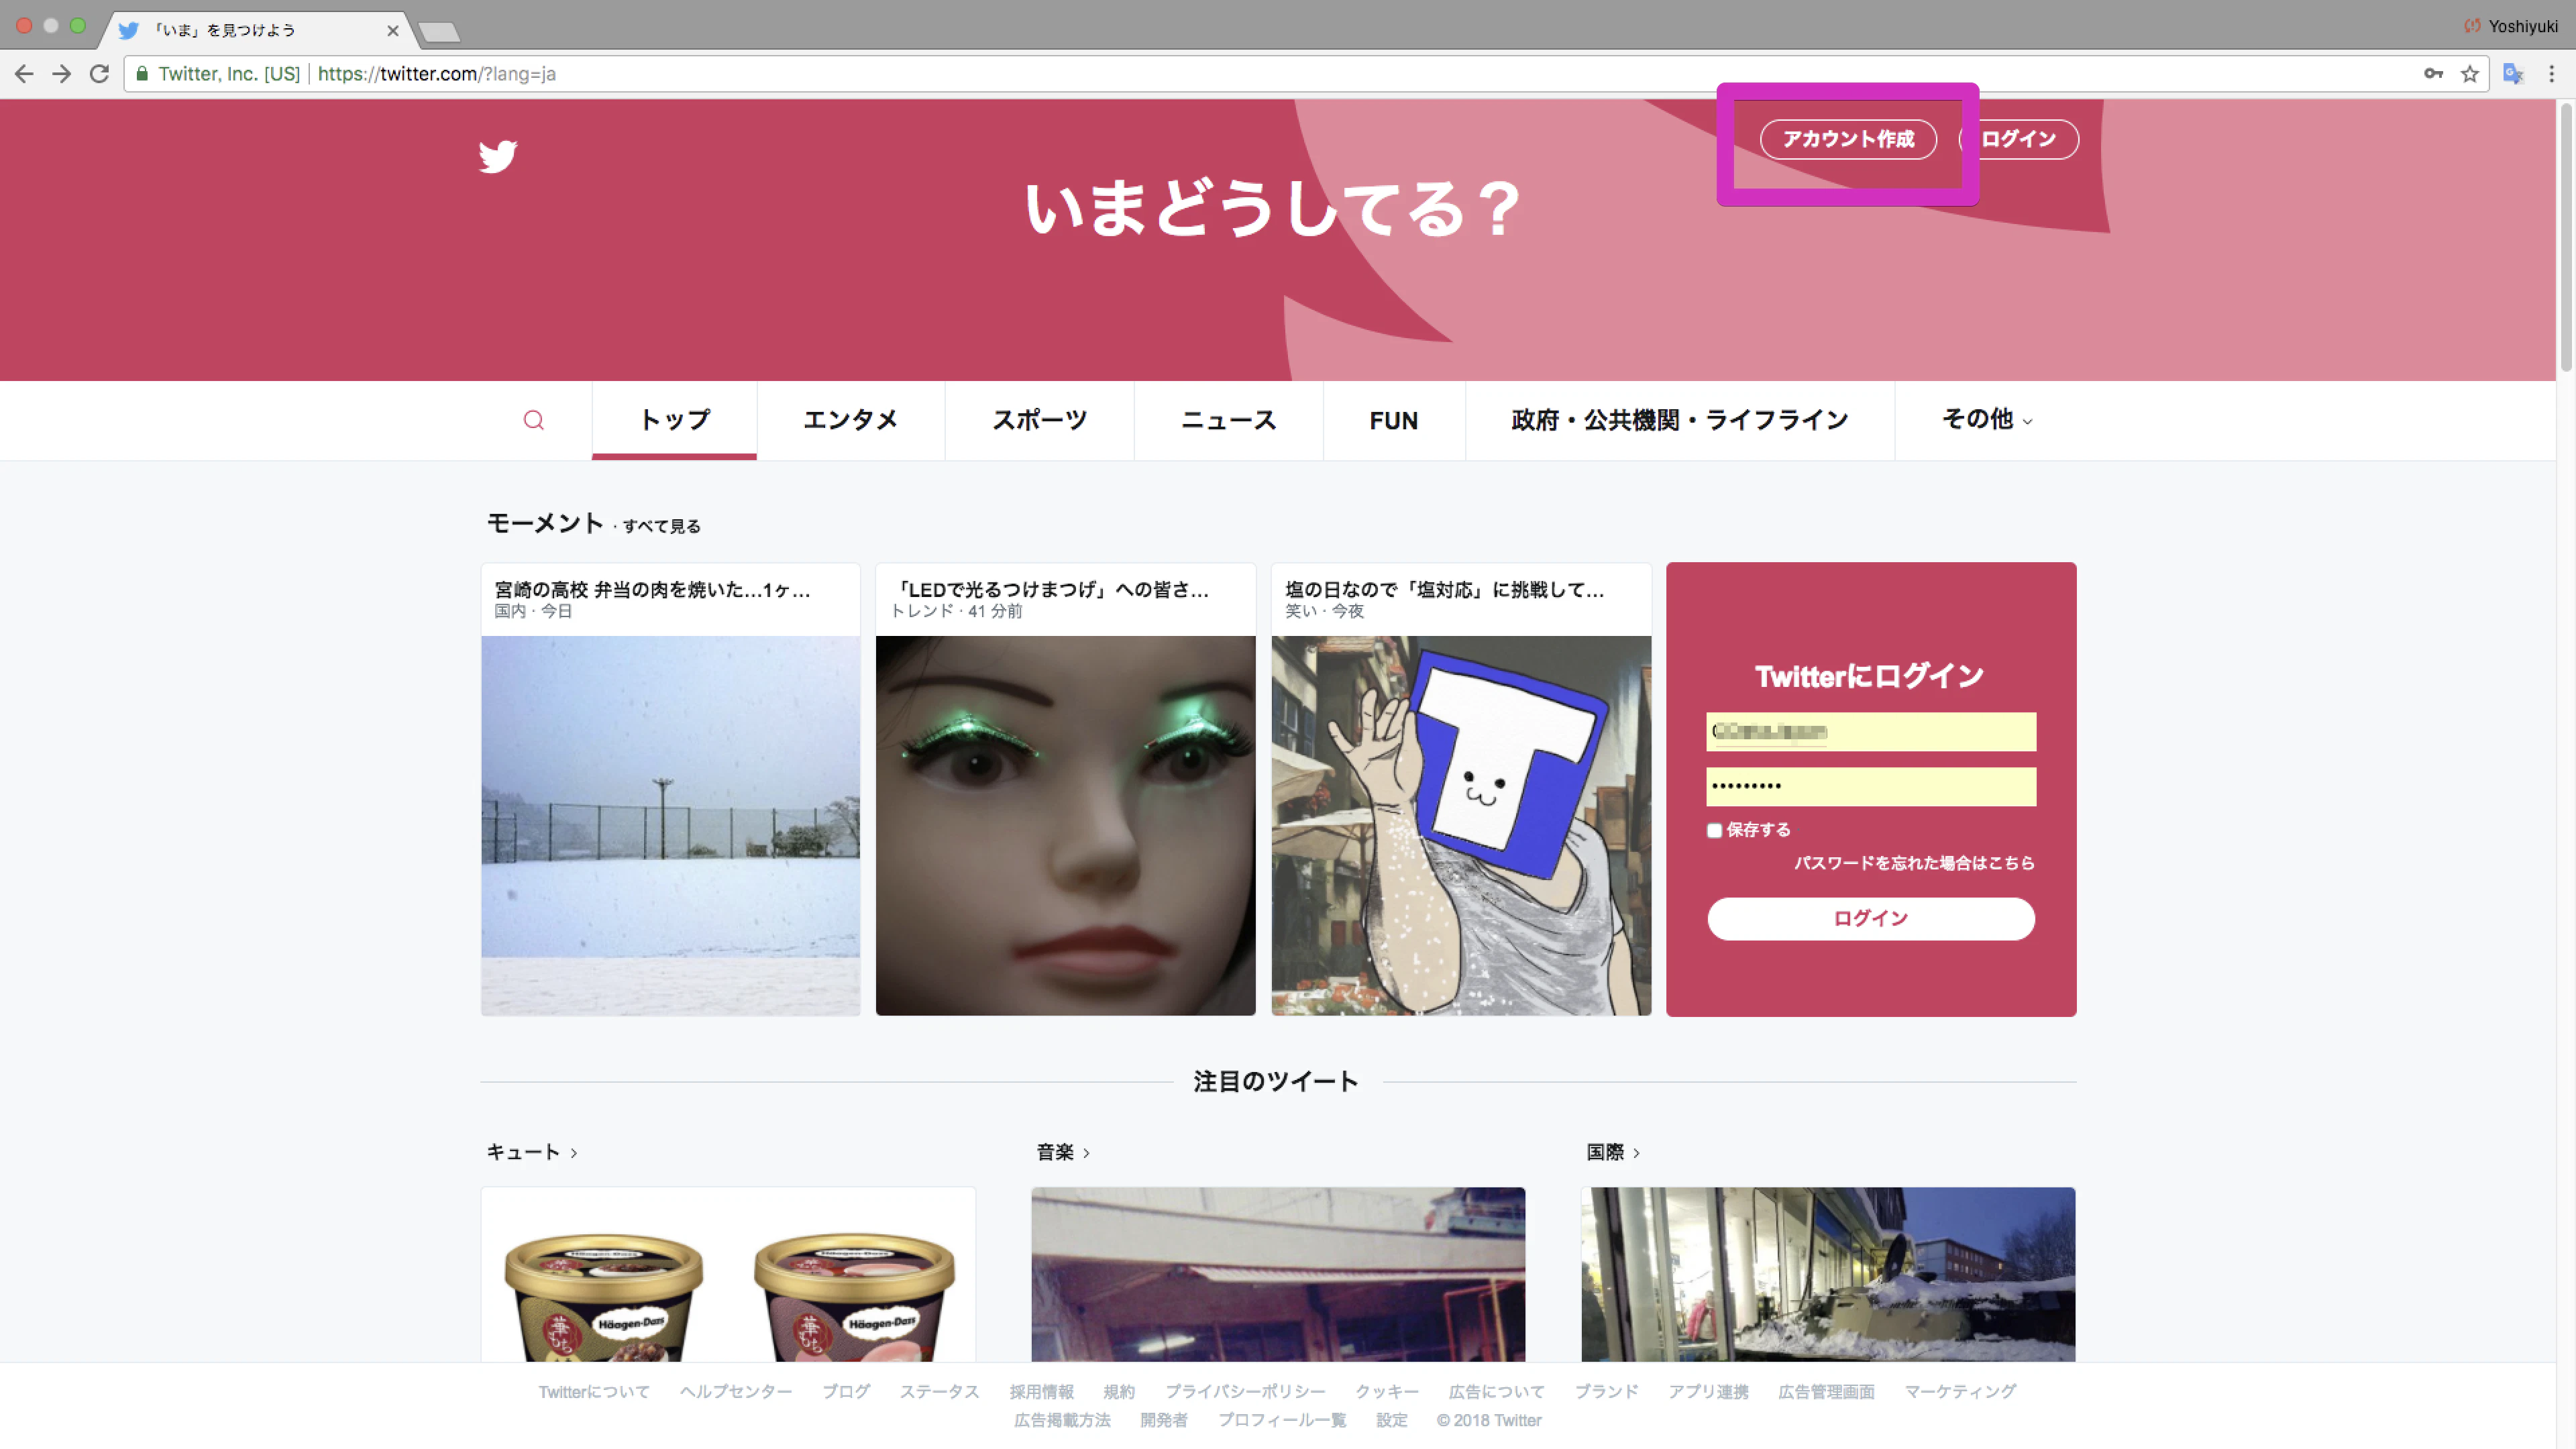The image size is (2576, 1449).
Task: Open the ニュース tab
Action: click(x=1229, y=420)
